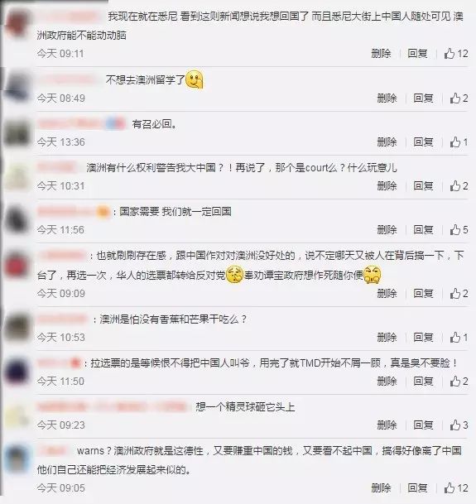Delete the 09:23 comment

coord(387,425)
